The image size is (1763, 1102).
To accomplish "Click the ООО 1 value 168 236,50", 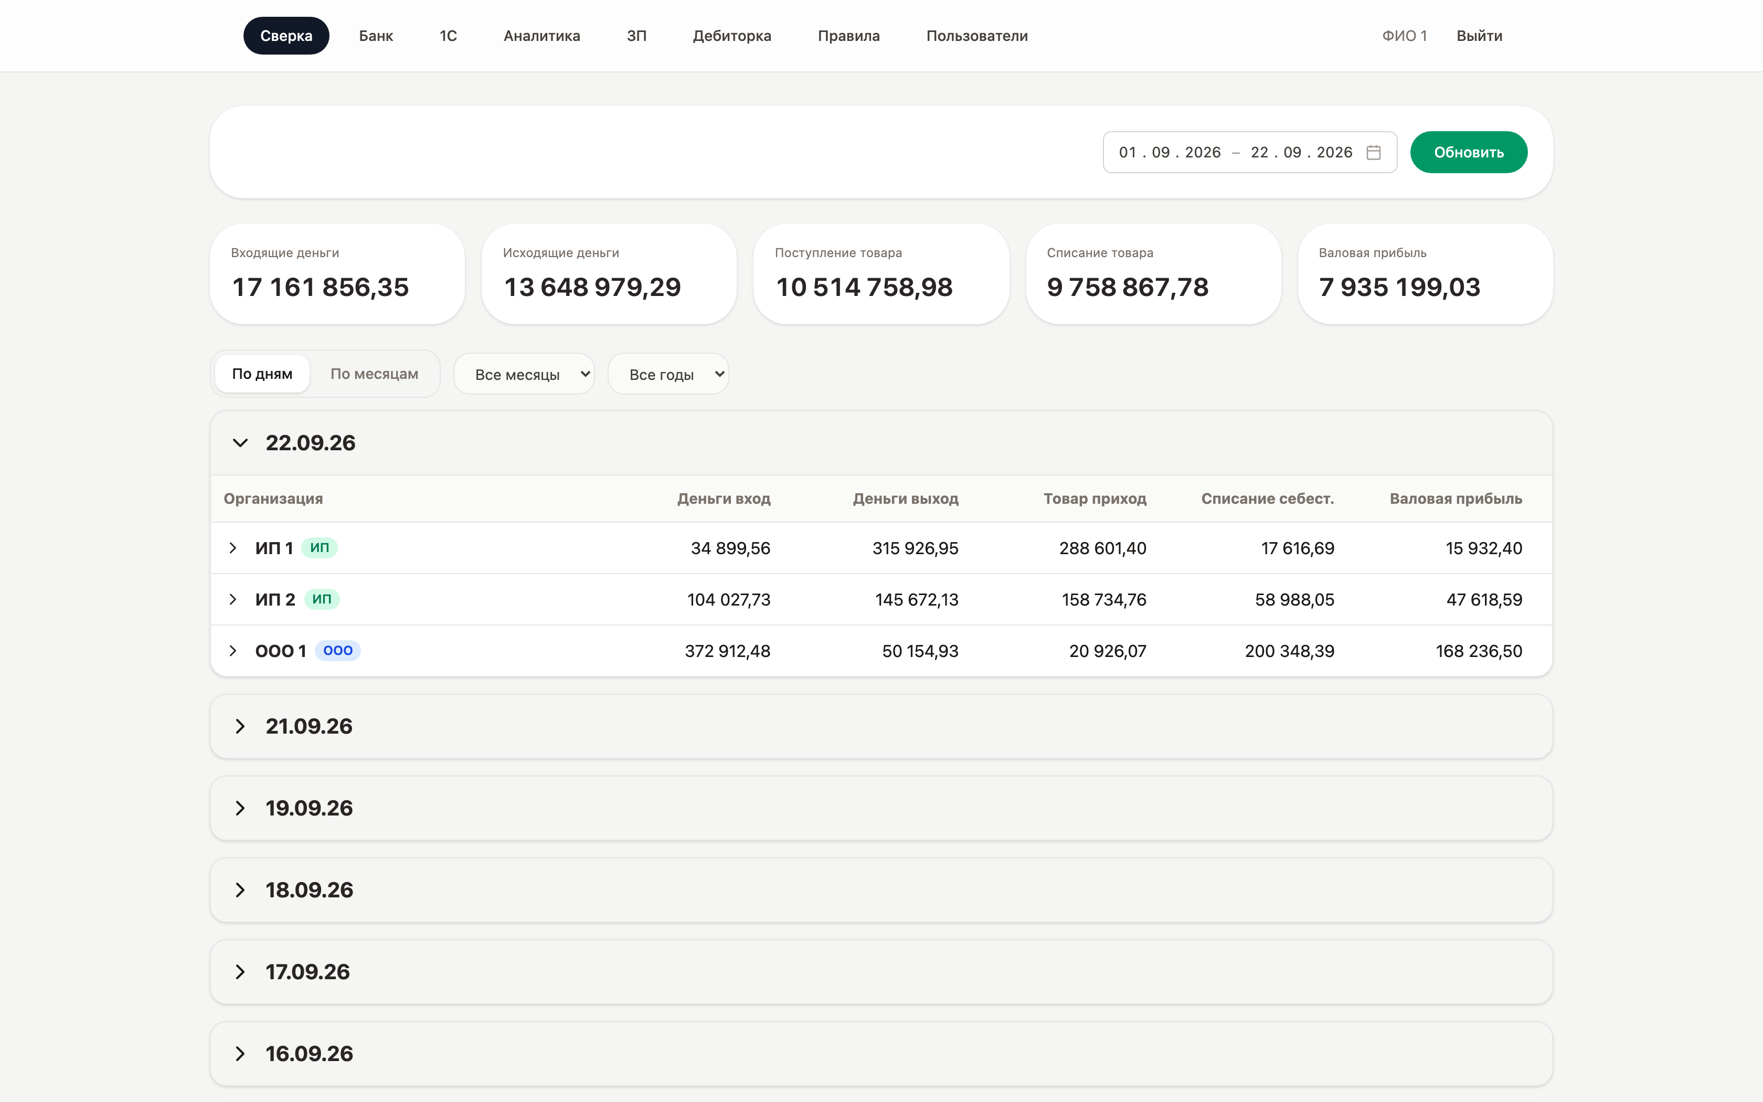I will point(1479,651).
